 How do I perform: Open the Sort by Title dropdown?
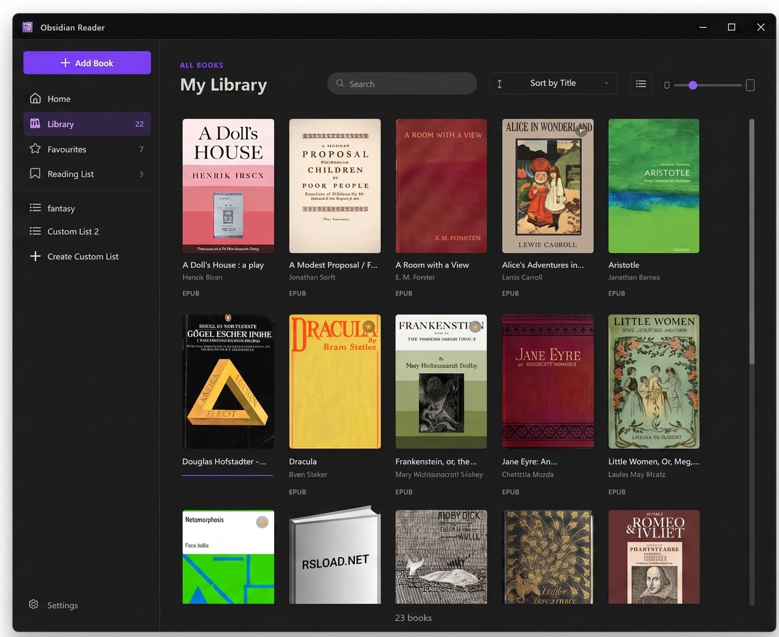[x=553, y=83]
